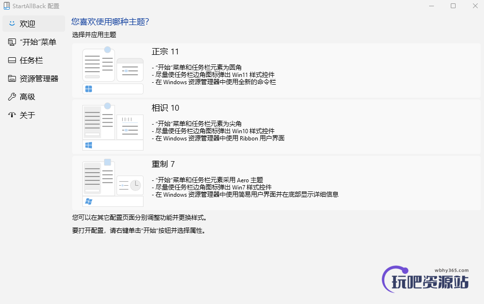
Task: Apply the 正宗 11 theme heading
Action: click(165, 51)
